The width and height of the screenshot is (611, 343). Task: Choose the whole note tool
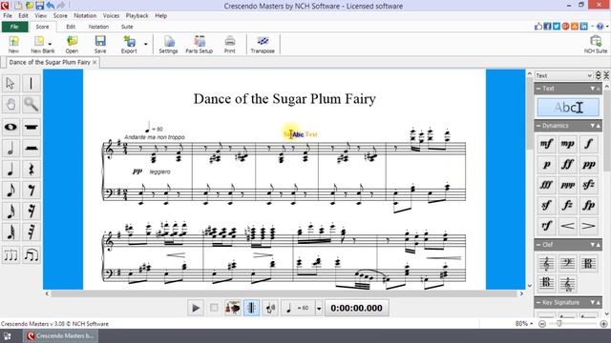click(11, 127)
